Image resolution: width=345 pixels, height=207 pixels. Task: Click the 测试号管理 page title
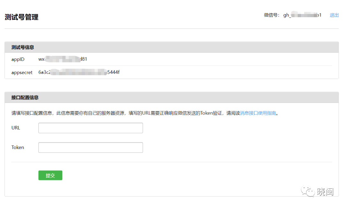coord(22,17)
